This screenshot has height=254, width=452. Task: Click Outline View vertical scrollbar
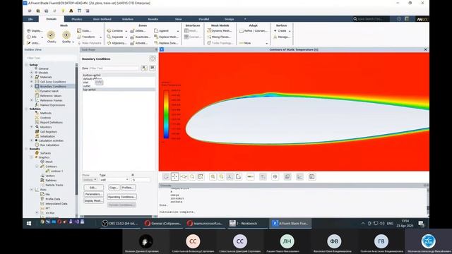[76, 130]
